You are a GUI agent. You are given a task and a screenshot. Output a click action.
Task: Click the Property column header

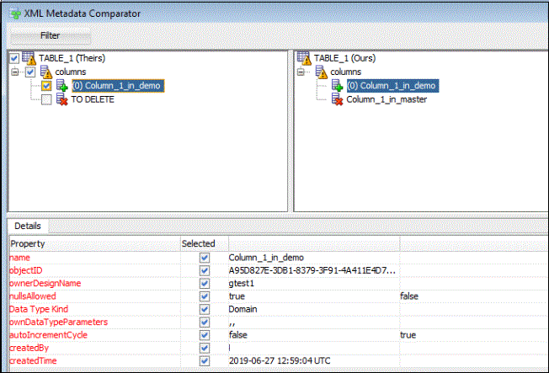[x=94, y=244]
